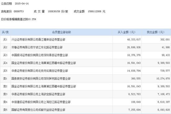Select buy amount 380,555
This screenshot has height=114, width=171.
pyautogui.click(x=136, y=79)
